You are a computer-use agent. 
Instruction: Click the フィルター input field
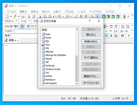[x=26, y=31]
